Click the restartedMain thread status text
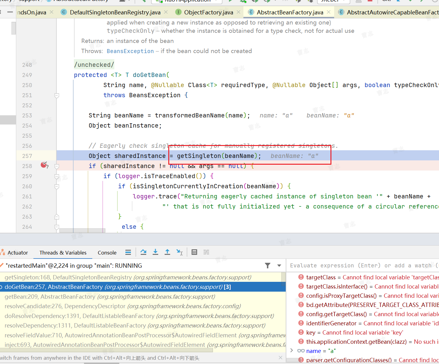This screenshot has width=439, height=364. pyautogui.click(x=74, y=266)
